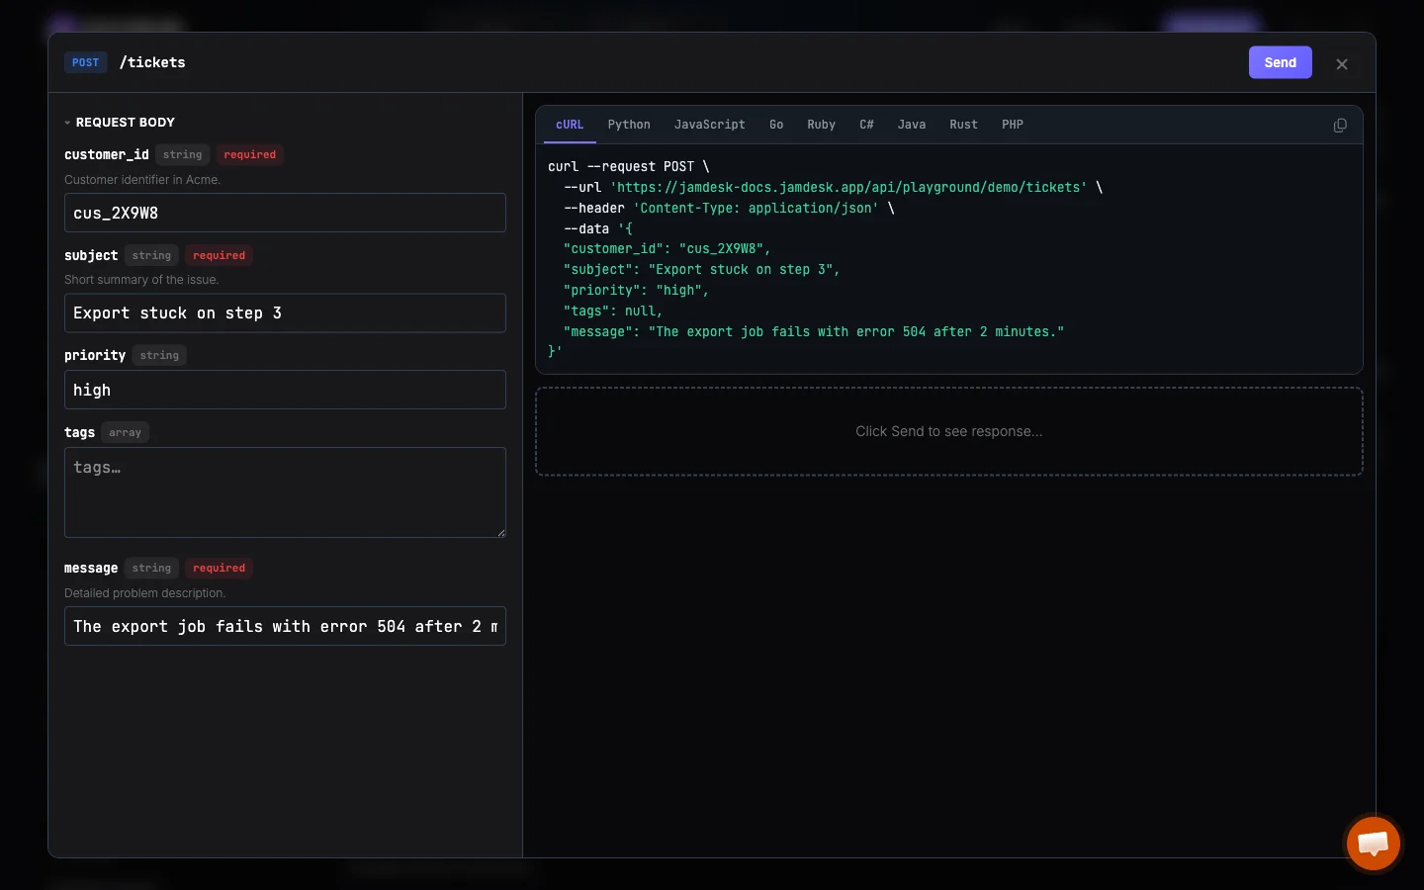Switch to the Ruby tab

[821, 125]
